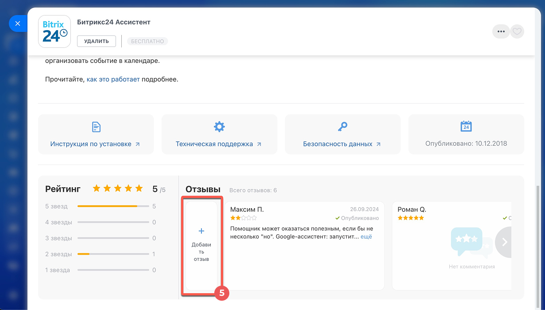The image size is (545, 310).
Task: Click the review date 26.09.2024
Action: click(x=364, y=209)
